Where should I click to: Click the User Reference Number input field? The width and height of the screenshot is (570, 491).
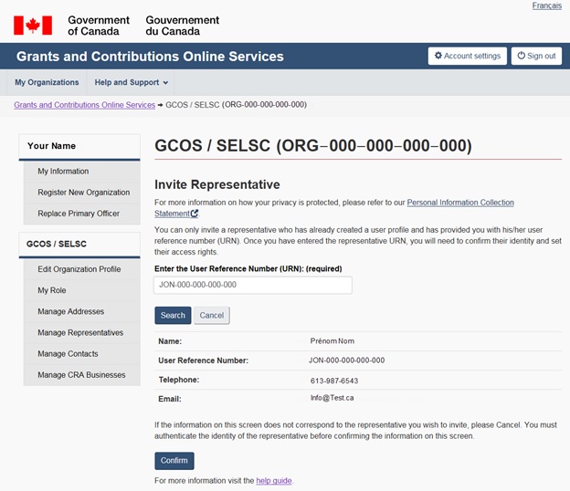coord(253,285)
